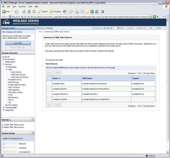170x158 pixels.
Task: Click the Lock & Edit button
Action: coord(18,43)
